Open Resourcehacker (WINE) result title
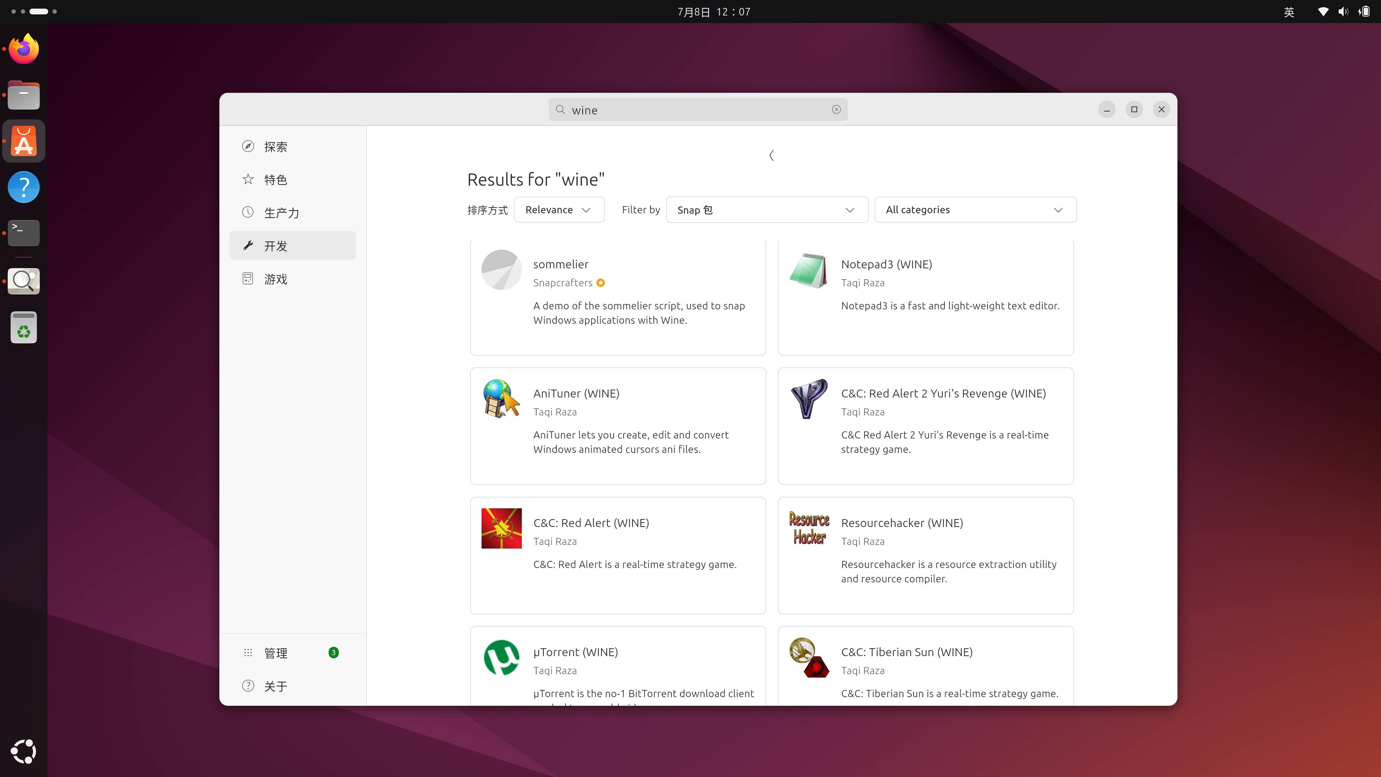1381x777 pixels. coord(902,523)
